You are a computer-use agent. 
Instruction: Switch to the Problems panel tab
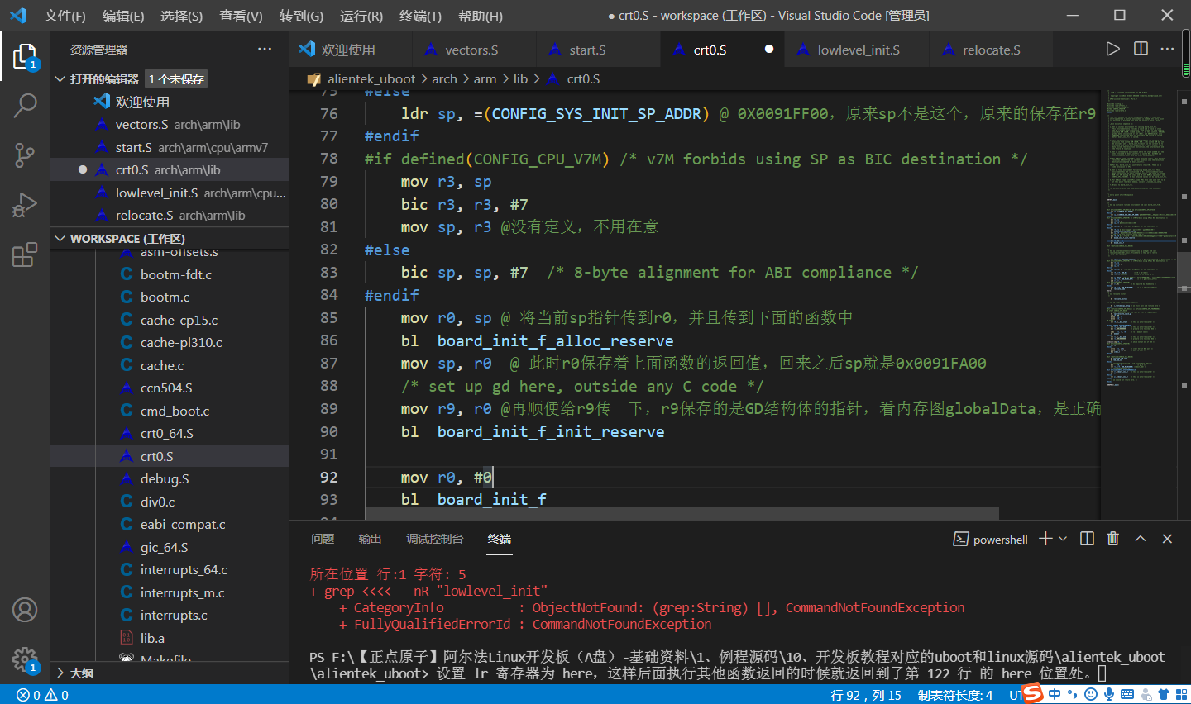tap(323, 539)
